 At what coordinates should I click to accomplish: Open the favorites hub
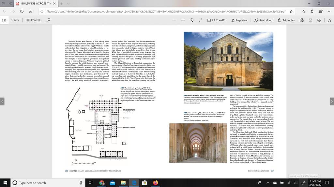point(304,11)
